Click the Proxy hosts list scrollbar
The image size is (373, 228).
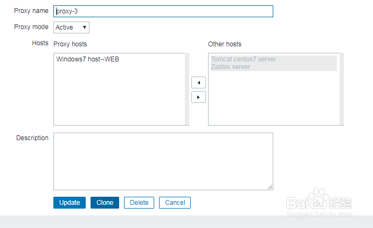coord(187,89)
